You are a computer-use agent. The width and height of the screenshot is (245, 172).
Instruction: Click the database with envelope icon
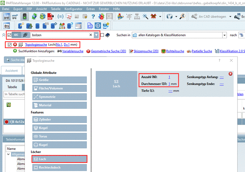(x=45, y=26)
